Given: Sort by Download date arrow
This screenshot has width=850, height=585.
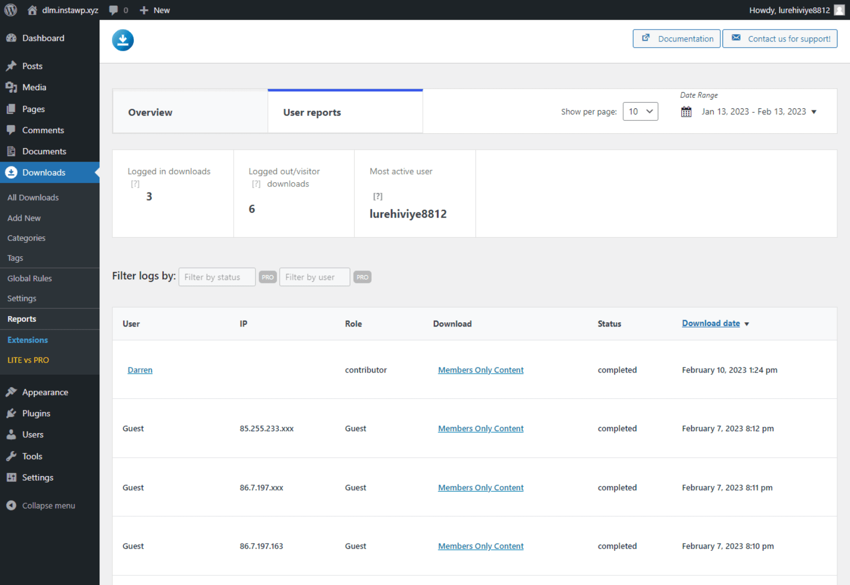Looking at the screenshot, I should (747, 323).
